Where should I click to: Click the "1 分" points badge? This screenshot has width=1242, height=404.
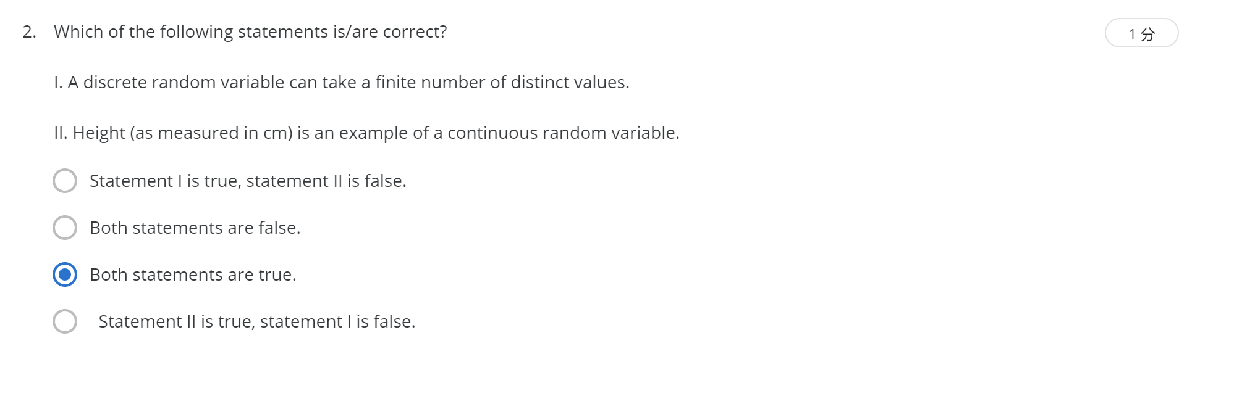[x=1141, y=33]
